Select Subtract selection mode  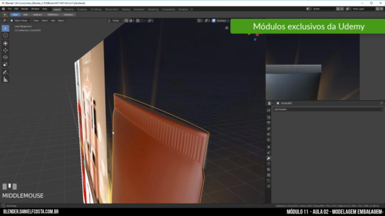(37, 14)
